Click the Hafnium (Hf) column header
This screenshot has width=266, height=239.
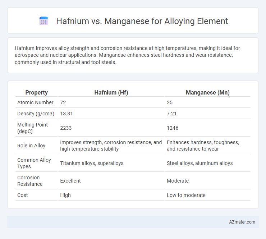tap(111, 92)
